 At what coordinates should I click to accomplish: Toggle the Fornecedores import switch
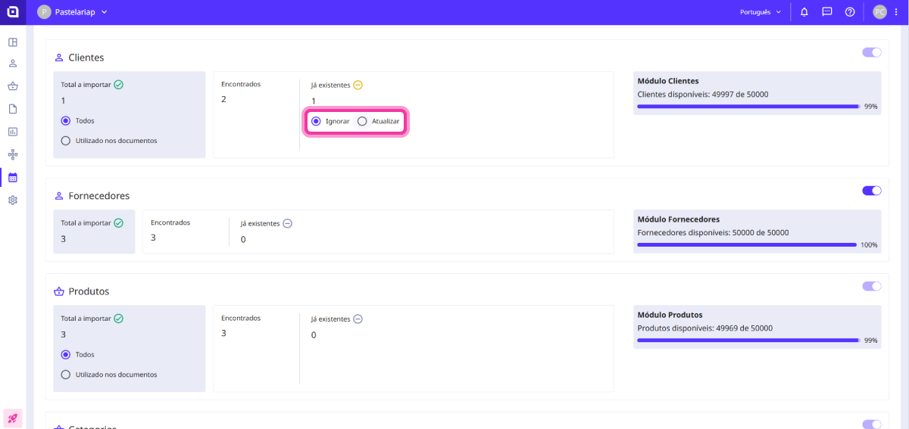(871, 191)
